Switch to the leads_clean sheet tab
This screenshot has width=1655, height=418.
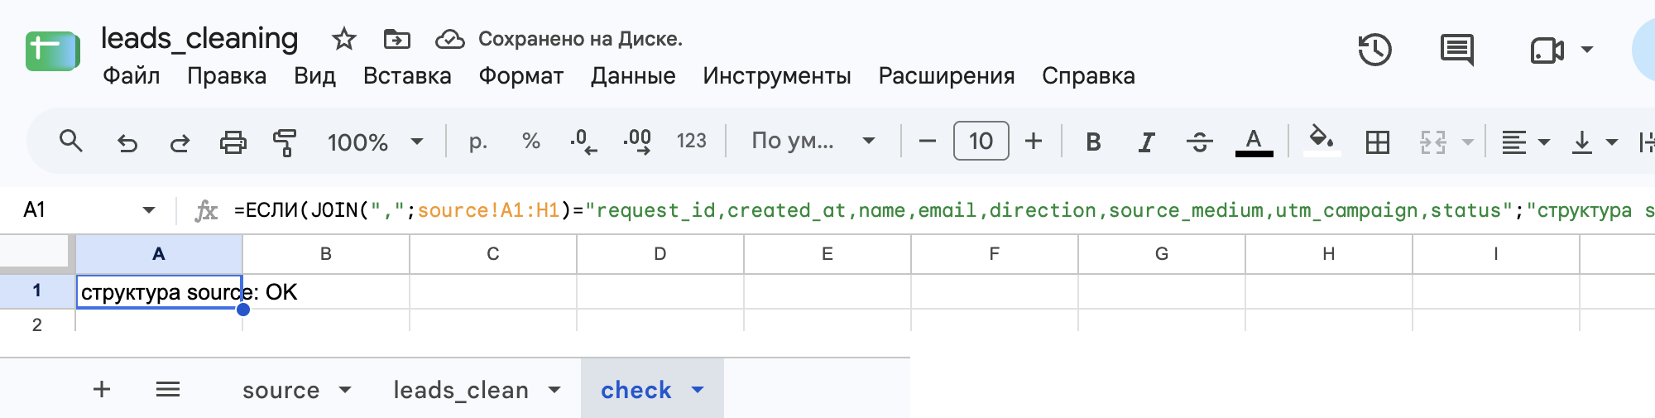461,390
